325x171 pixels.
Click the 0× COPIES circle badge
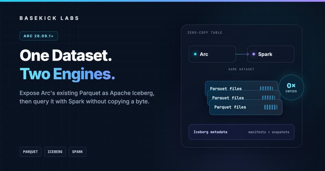pos(291,87)
